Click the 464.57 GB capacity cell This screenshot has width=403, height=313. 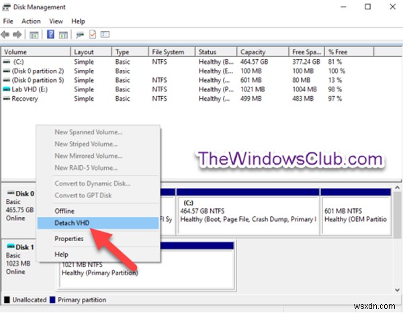254,62
